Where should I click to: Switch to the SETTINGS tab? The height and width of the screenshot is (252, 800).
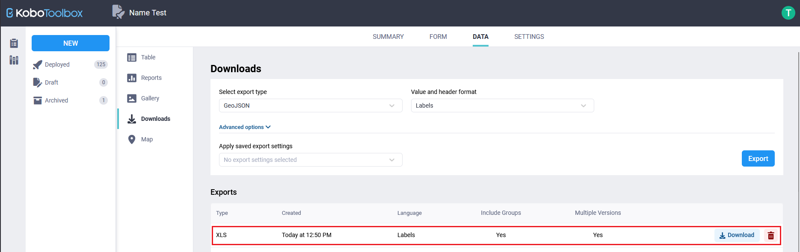pos(529,37)
